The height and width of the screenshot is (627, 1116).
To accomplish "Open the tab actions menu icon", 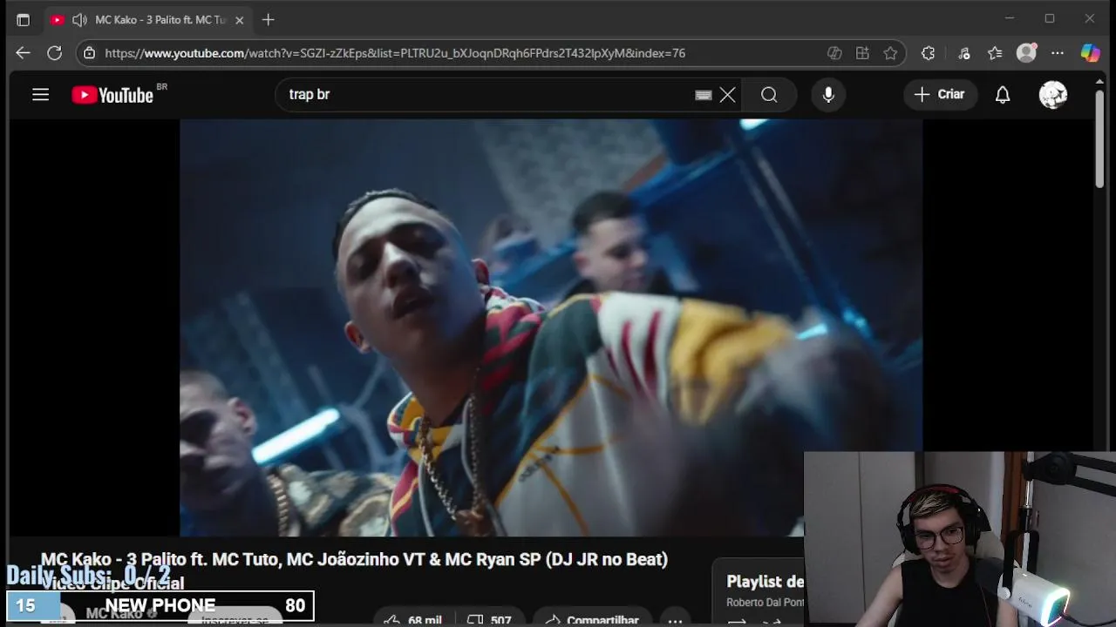I will (x=23, y=19).
